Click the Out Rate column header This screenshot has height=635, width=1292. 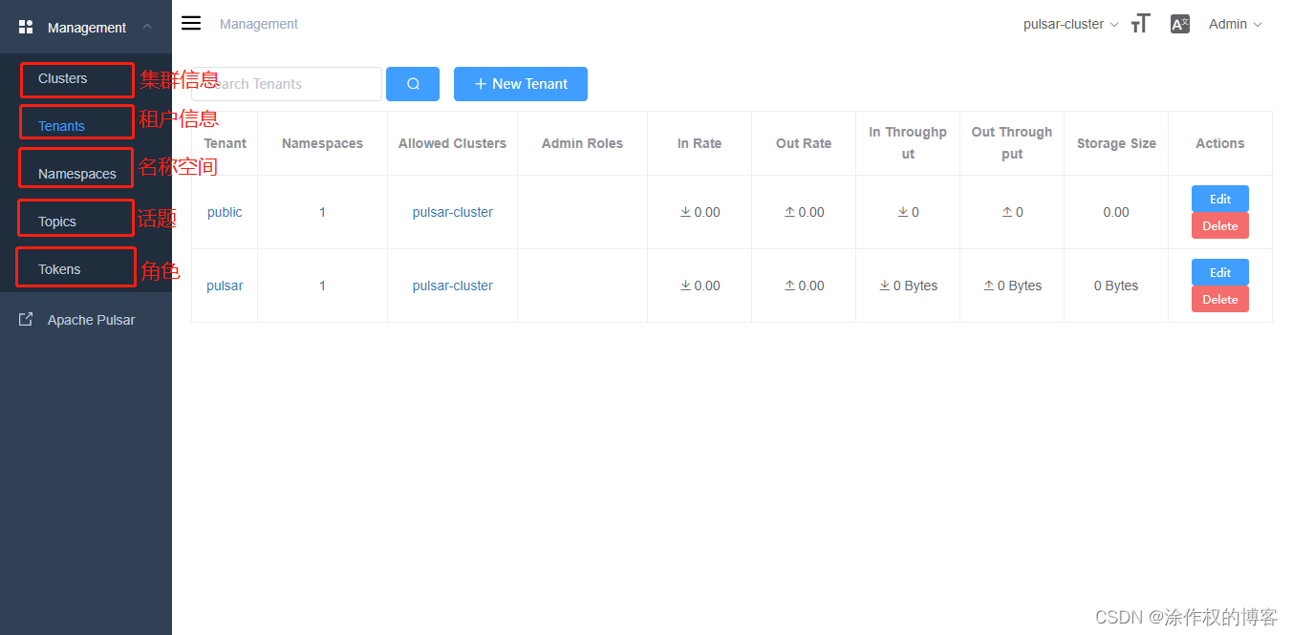[804, 143]
